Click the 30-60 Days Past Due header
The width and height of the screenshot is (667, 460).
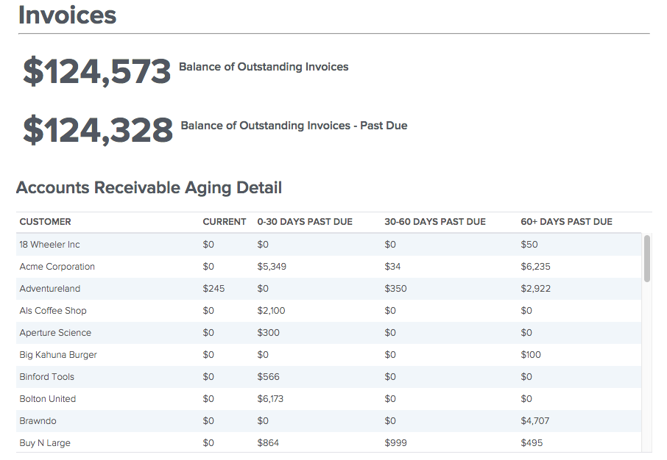tap(434, 222)
